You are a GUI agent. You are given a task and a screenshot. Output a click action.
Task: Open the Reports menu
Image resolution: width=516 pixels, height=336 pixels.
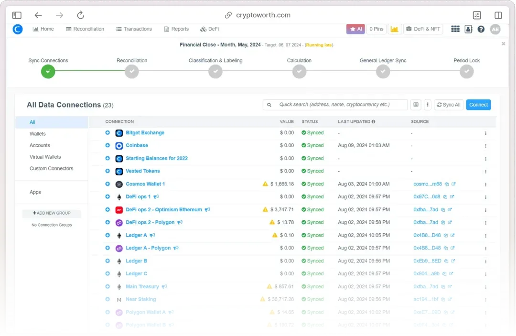coord(176,29)
